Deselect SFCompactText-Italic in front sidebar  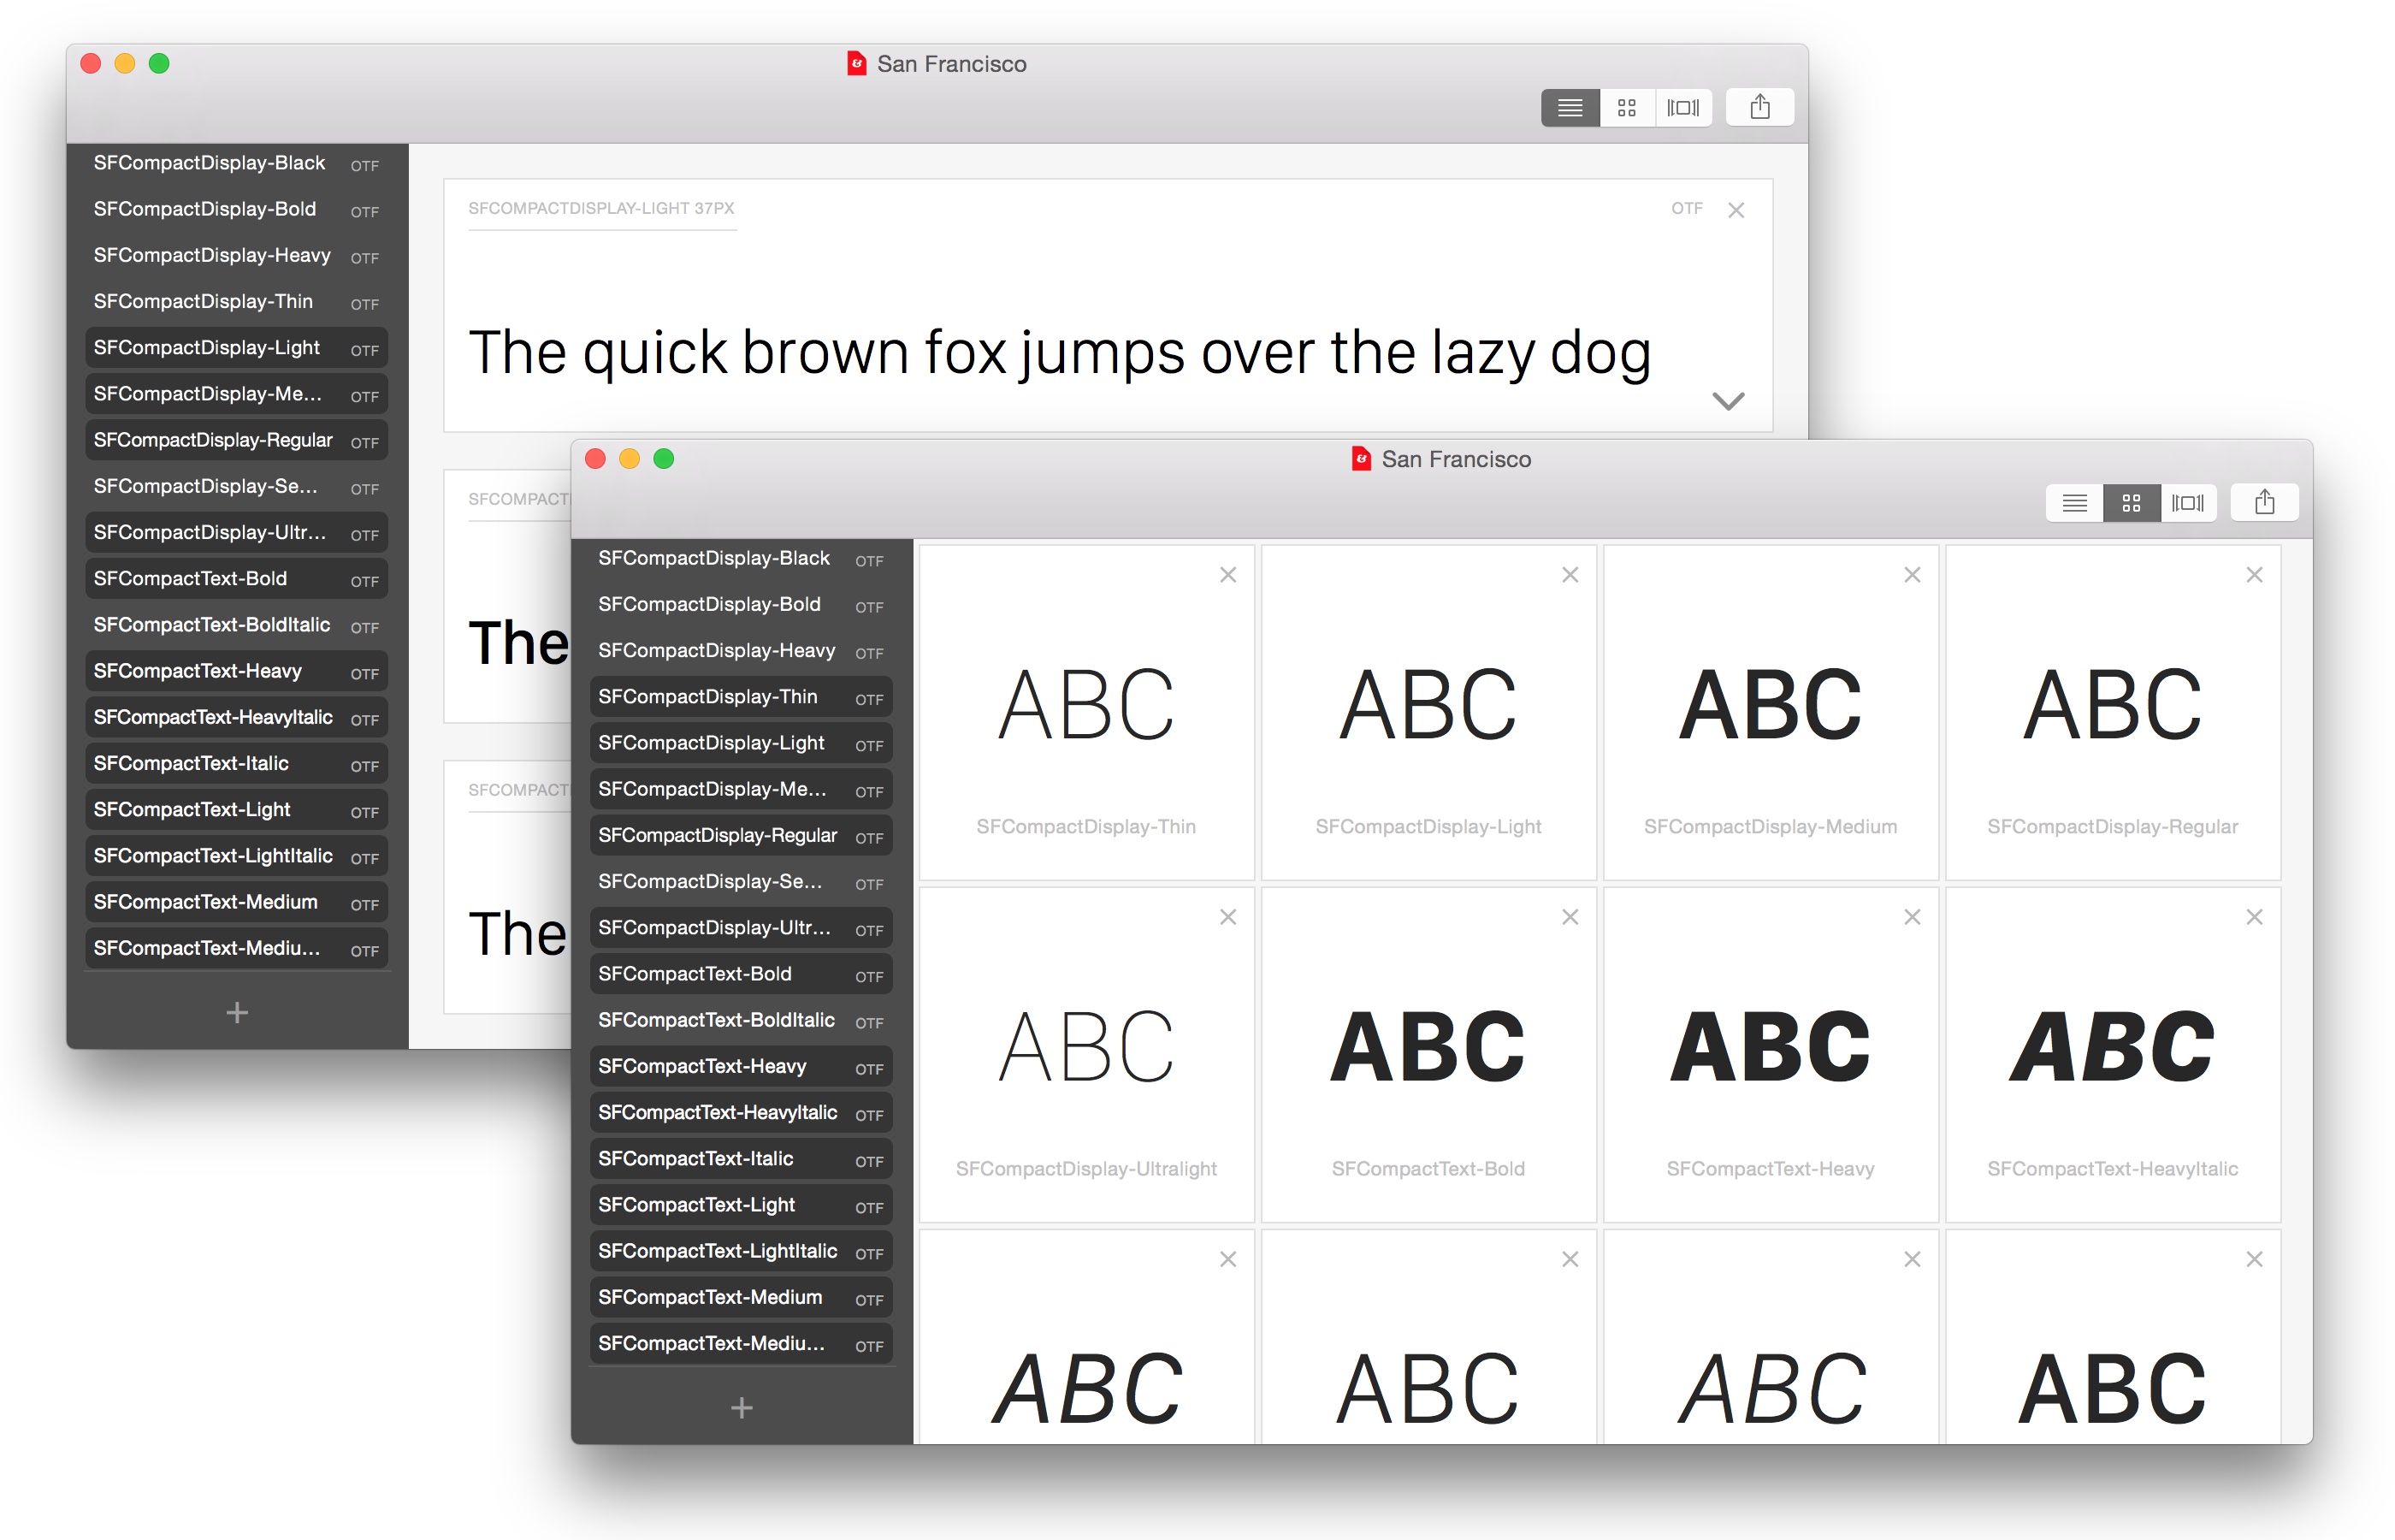pos(695,1159)
